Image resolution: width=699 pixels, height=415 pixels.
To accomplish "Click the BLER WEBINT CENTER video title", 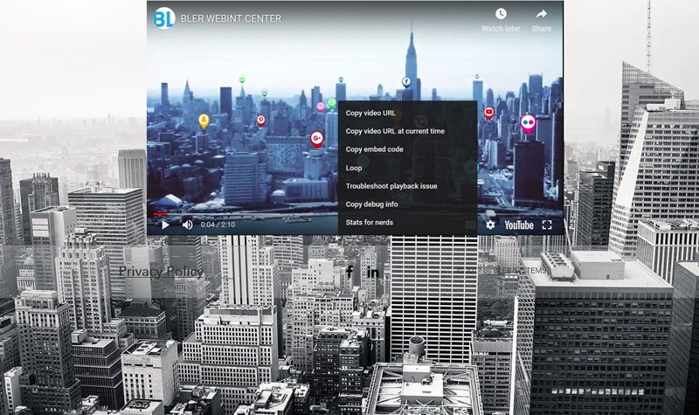I will (x=232, y=18).
